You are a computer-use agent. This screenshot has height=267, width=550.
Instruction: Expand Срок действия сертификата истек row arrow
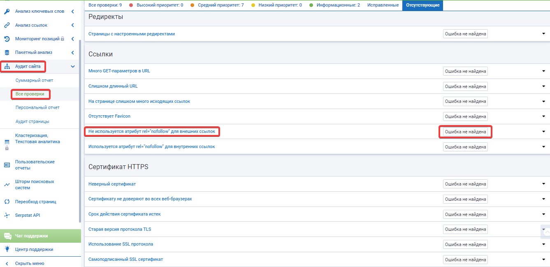[x=543, y=214]
